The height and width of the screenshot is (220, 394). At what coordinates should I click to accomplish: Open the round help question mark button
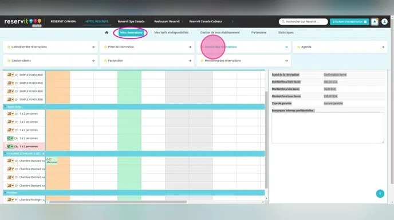(x=380, y=194)
